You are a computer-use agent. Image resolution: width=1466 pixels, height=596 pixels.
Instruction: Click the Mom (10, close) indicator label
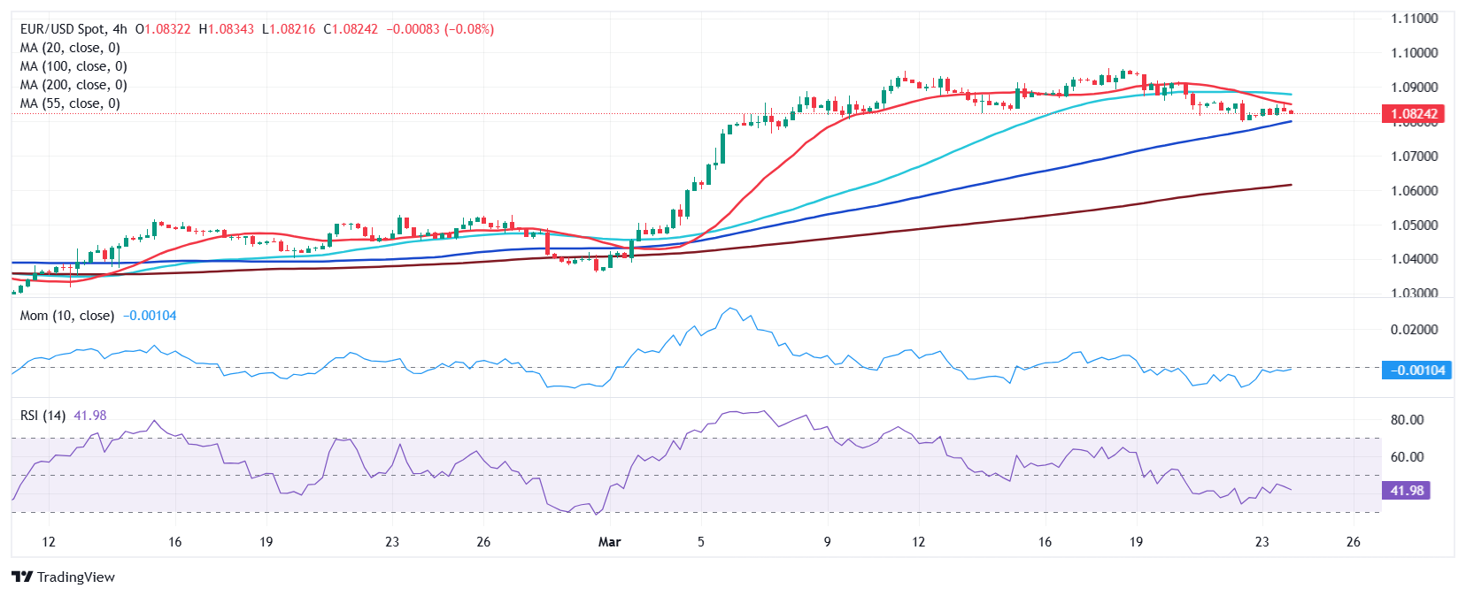(x=67, y=316)
